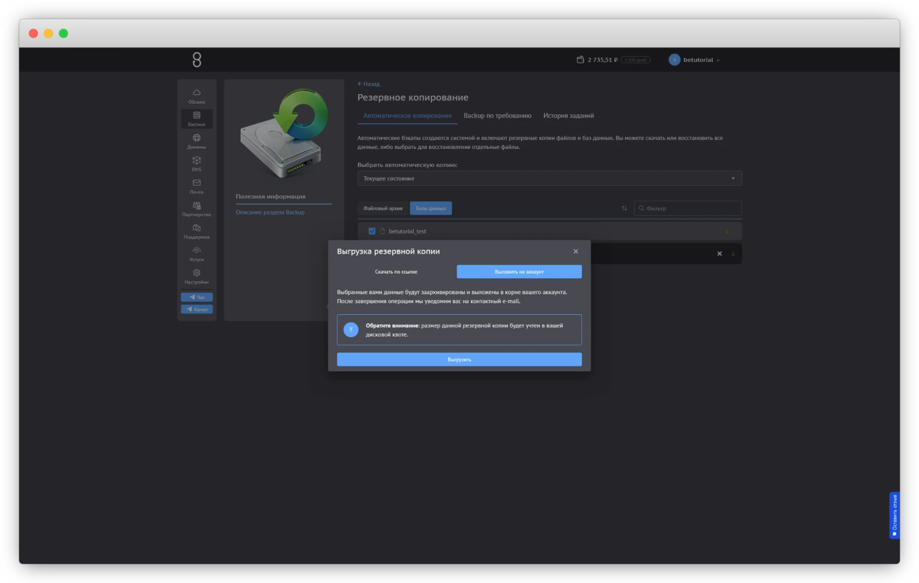Screen dimensions: 919x583
Task: Switch to Backup по требованию tab
Action: tap(497, 116)
